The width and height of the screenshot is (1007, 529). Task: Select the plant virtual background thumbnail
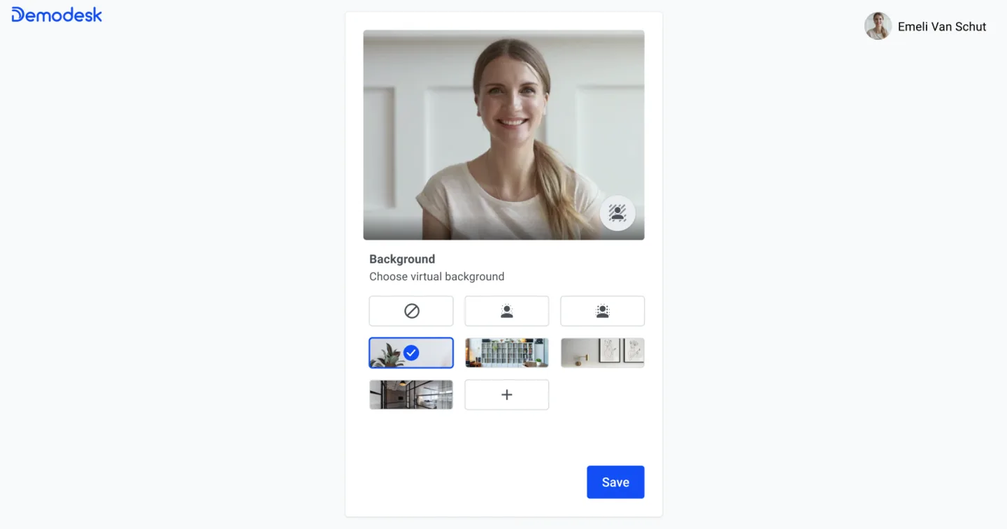coord(411,353)
